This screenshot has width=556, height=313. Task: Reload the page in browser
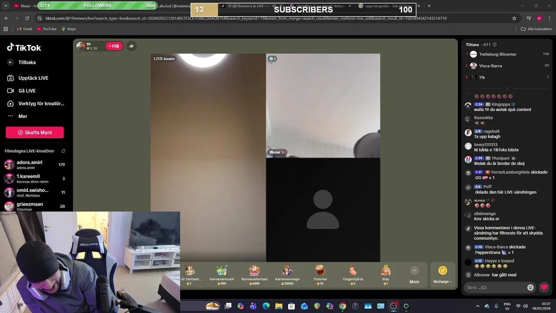coord(27,18)
